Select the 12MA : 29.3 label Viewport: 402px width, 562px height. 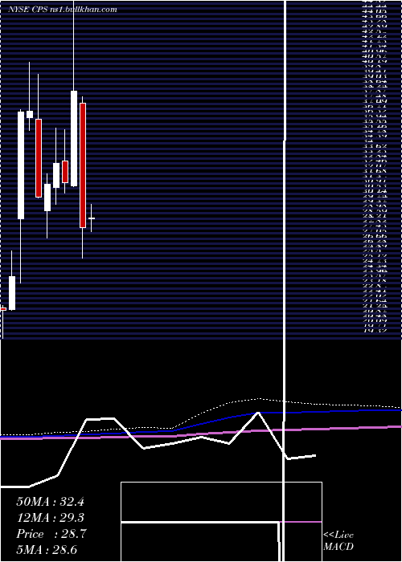coord(50,518)
